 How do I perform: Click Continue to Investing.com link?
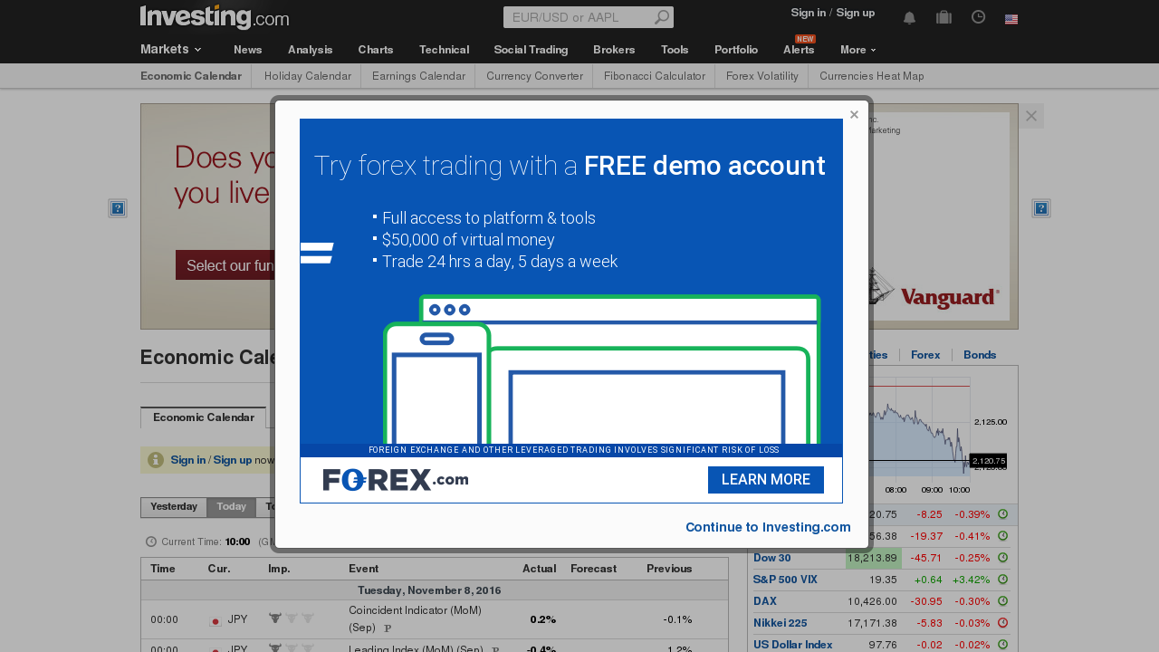click(768, 527)
